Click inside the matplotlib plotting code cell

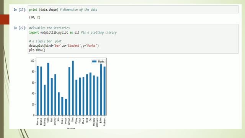(133, 39)
